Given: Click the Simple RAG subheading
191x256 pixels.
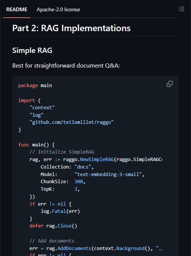Looking at the screenshot, I should (32, 50).
